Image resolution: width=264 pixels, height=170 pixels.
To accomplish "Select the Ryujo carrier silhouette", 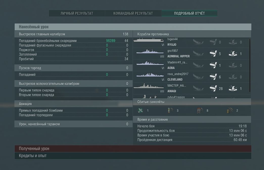I will click(149, 40).
